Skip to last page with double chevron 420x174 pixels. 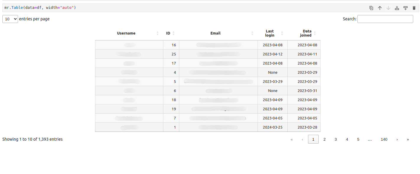coord(408,139)
